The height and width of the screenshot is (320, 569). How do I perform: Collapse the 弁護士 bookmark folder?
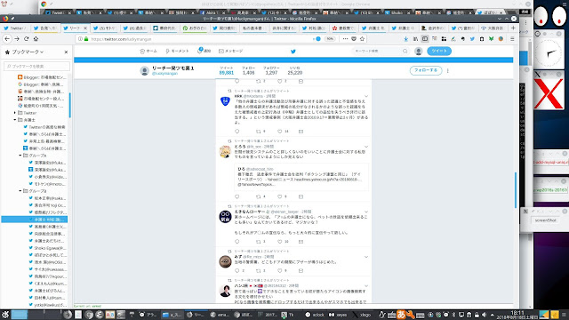[15, 120]
